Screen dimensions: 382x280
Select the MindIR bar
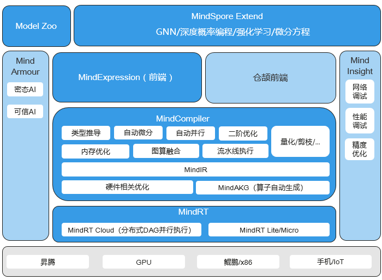195,169
